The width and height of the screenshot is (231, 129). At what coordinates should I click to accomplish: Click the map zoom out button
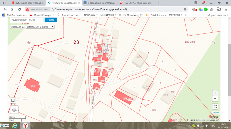(x=215, y=99)
